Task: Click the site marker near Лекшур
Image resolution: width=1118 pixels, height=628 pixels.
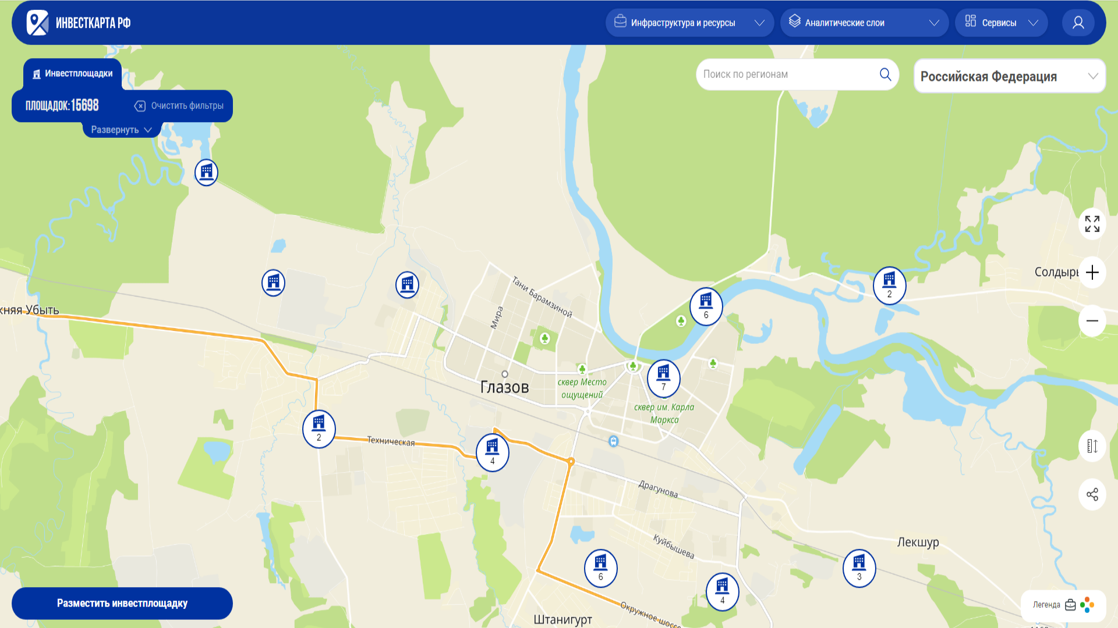Action: coord(859,568)
